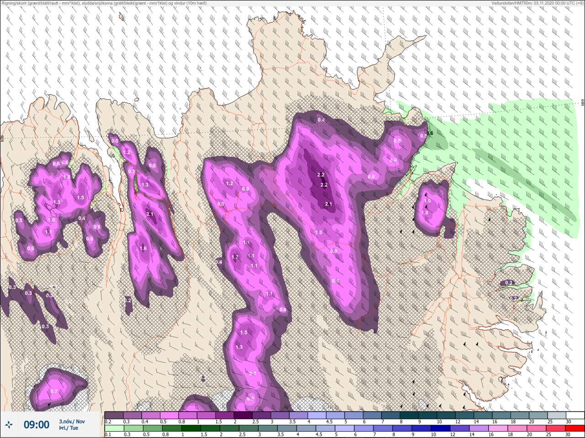
Task: Select the bright pink snow swatch between 0.5 and 0.8
Action: [x=170, y=415]
